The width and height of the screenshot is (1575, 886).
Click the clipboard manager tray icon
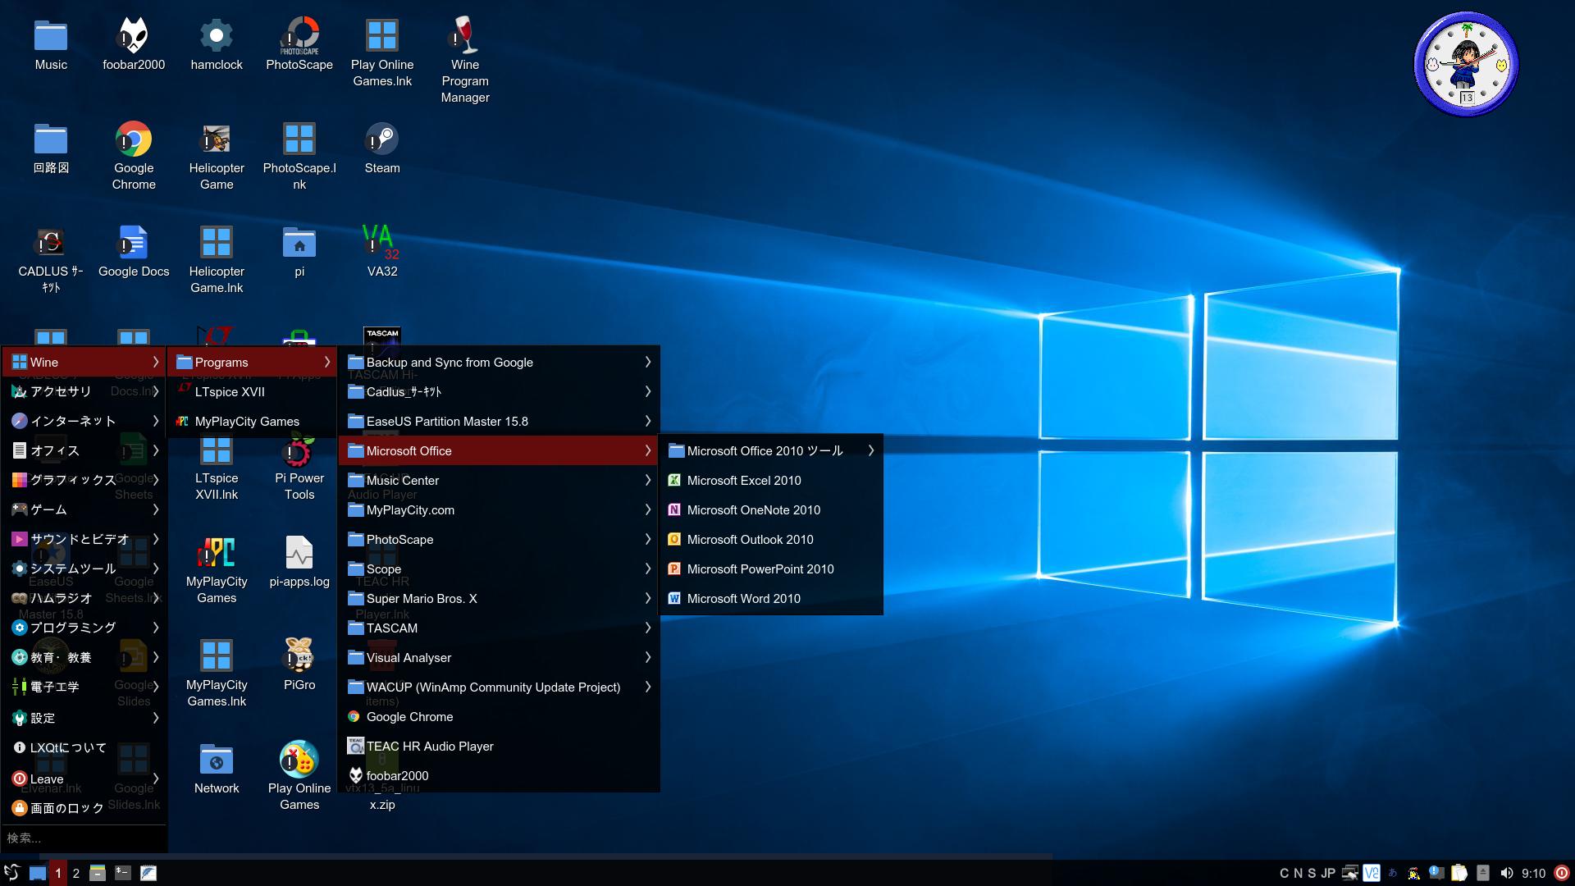(x=1459, y=873)
